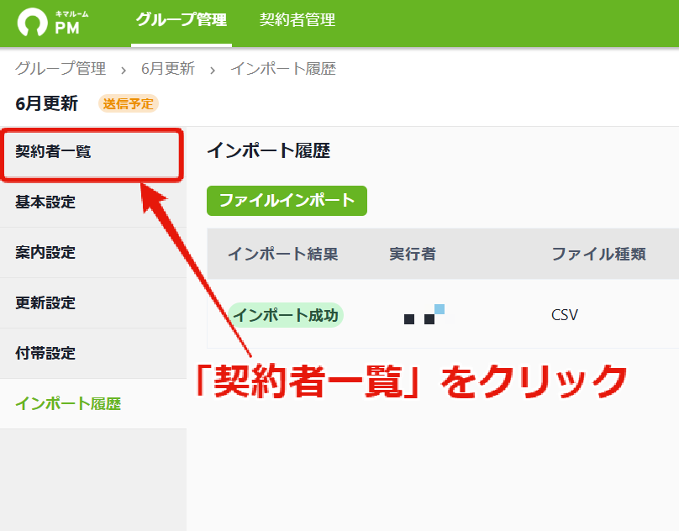
Task: Go to グループ管理 in the breadcrumb
Action: [x=61, y=68]
